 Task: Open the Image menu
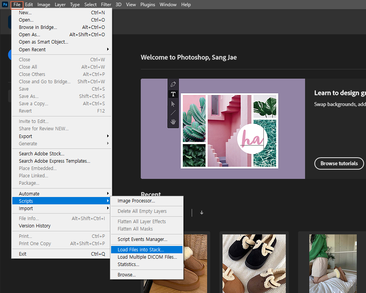click(44, 4)
